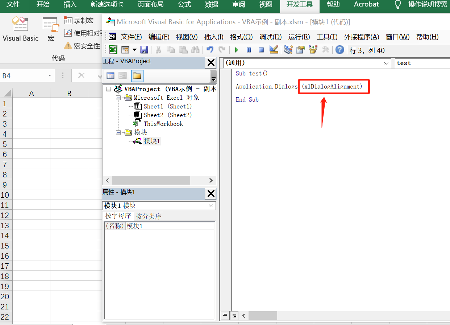
Task: Click the blue help question mark icon
Action: point(339,50)
